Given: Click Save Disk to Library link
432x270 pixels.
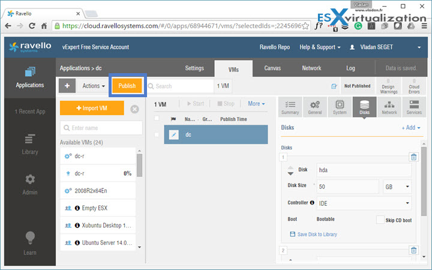Looking at the screenshot, I should [314, 234].
